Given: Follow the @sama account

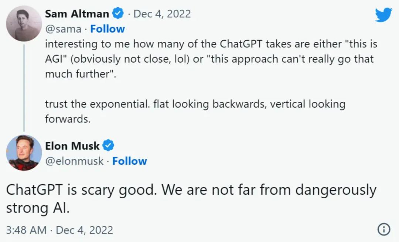Looking at the screenshot, I should 108,29.
